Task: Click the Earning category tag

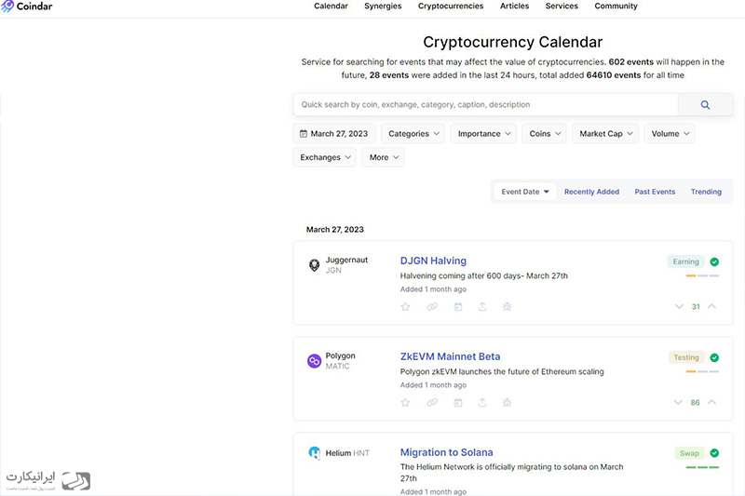Action: click(x=685, y=261)
